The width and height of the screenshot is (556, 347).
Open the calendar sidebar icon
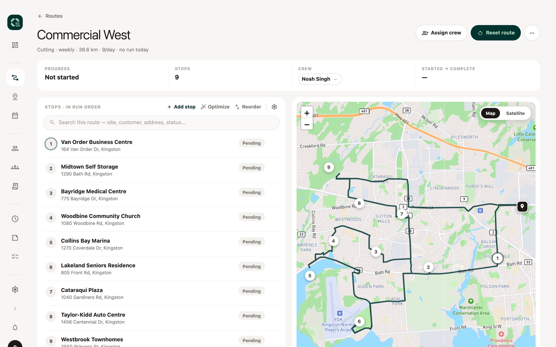[x=15, y=115]
